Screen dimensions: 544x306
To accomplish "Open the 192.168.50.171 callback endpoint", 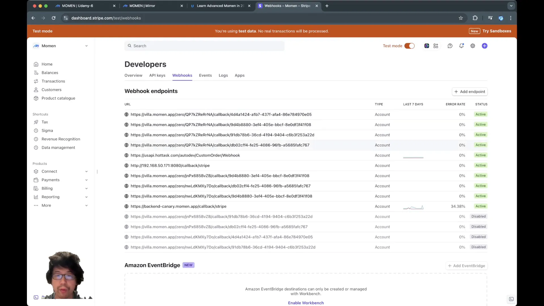I will [170, 165].
